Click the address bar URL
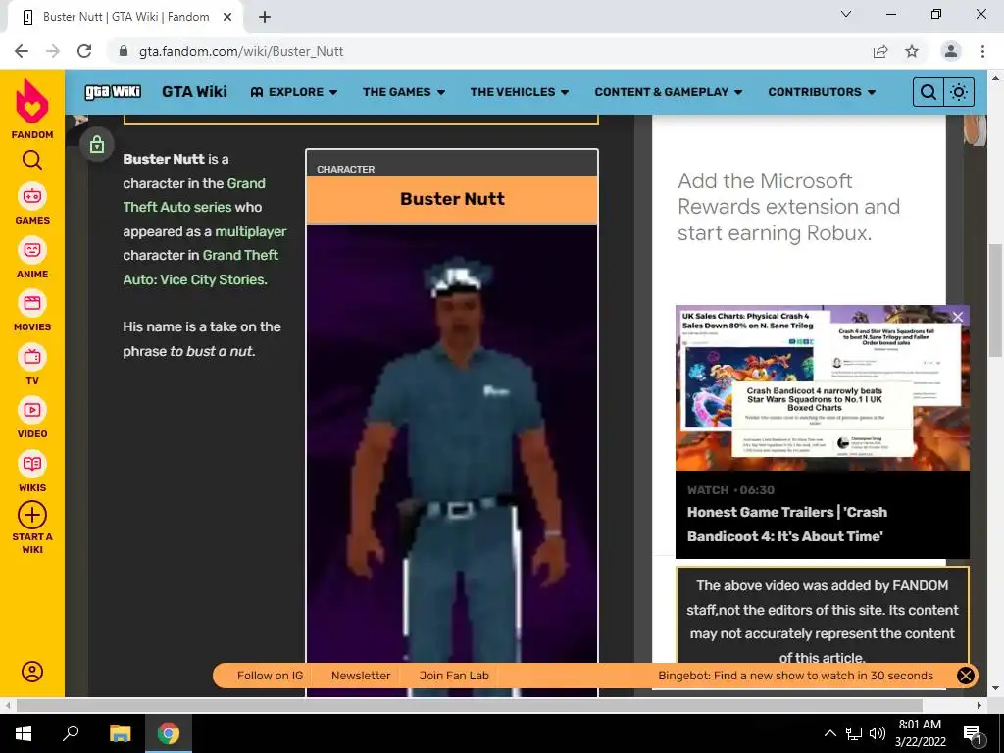This screenshot has width=1004, height=753. (x=241, y=51)
